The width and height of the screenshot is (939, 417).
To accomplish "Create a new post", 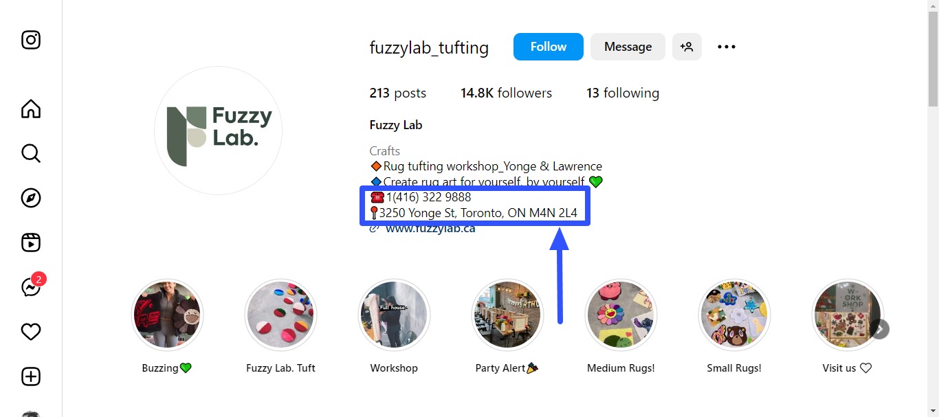I will click(x=30, y=376).
